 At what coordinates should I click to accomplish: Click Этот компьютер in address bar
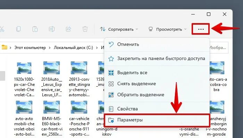point(30,48)
